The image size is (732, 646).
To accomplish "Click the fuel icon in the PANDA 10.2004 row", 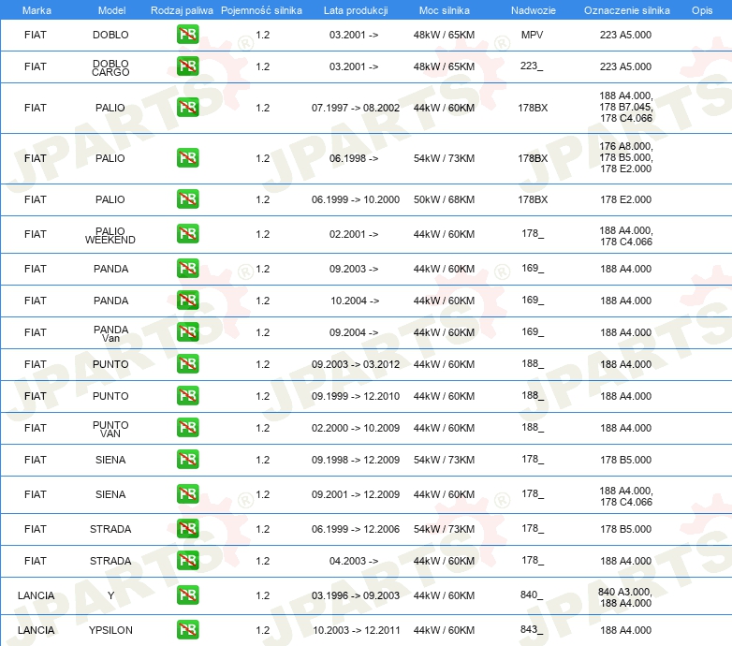I will [187, 301].
